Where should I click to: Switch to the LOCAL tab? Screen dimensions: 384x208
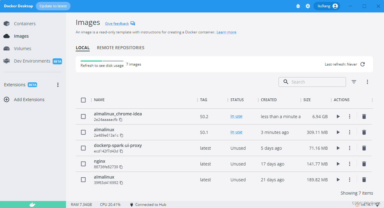point(83,48)
